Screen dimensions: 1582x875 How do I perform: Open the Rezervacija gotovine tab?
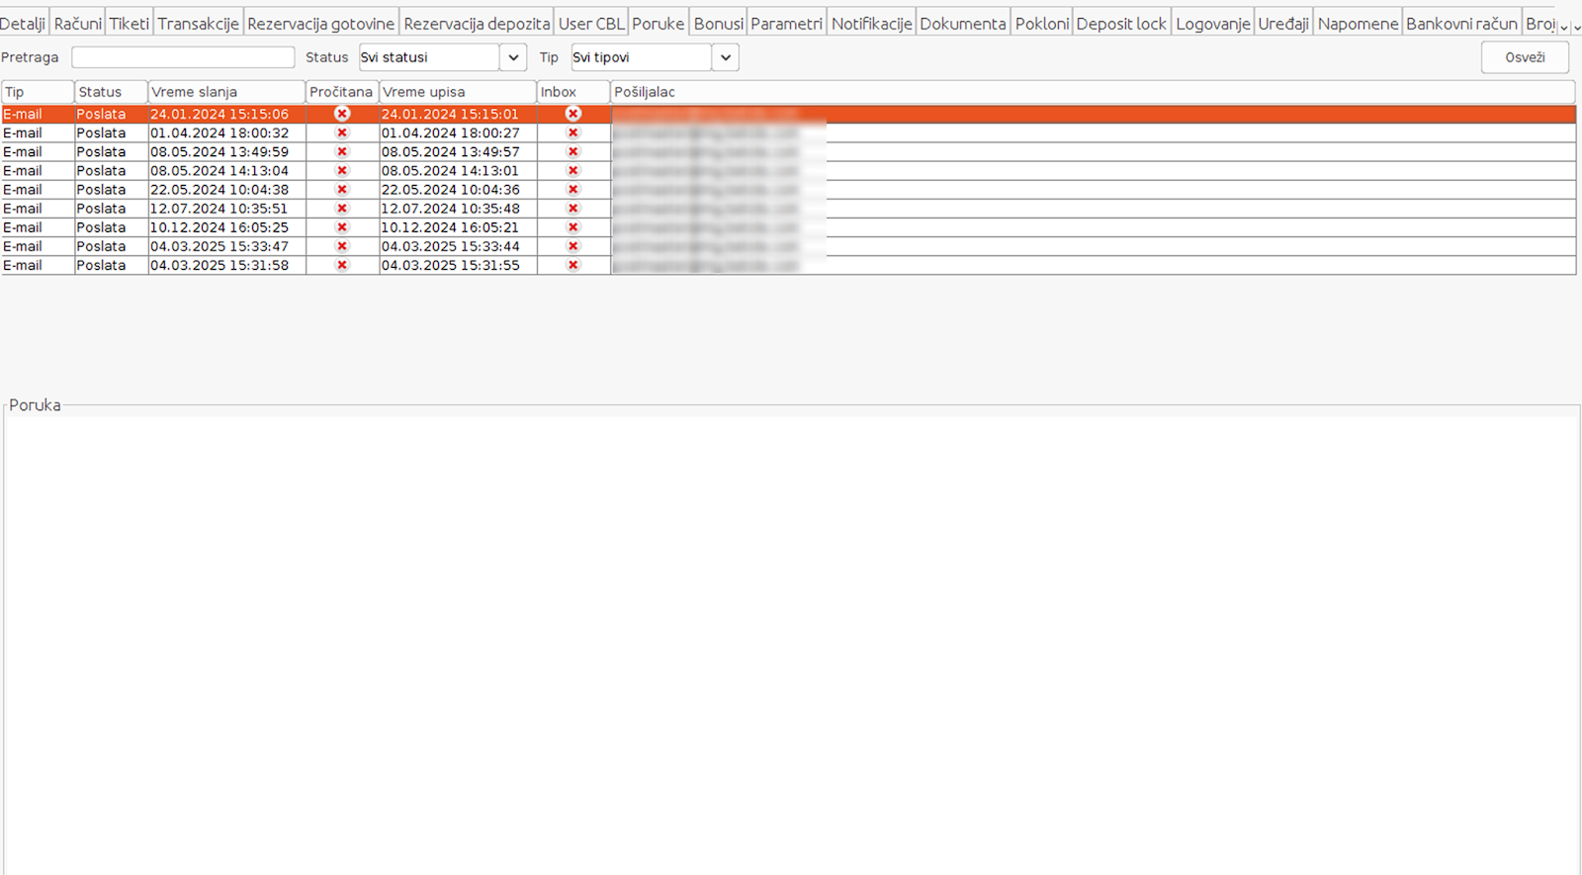coord(320,24)
